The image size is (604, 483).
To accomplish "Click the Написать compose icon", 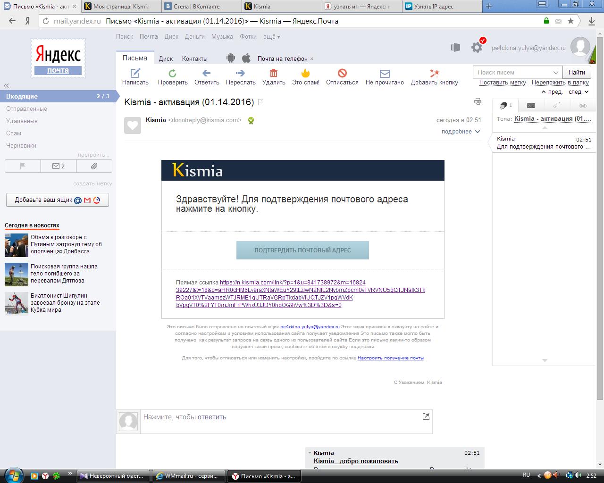I will click(x=135, y=73).
